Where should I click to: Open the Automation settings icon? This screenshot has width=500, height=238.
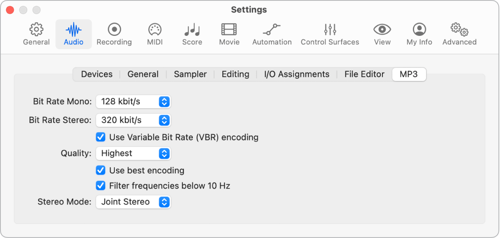click(272, 30)
